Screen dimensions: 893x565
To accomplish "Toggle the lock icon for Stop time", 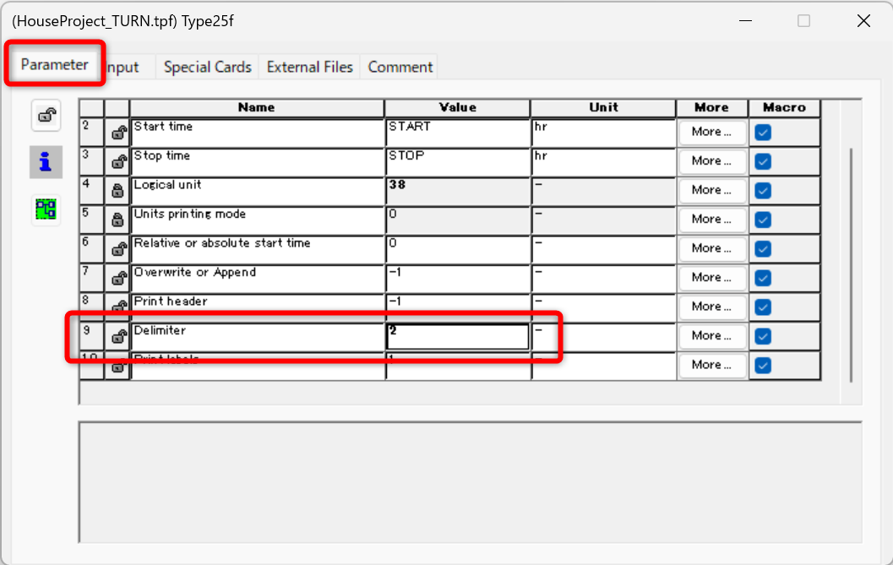I will pos(118,161).
